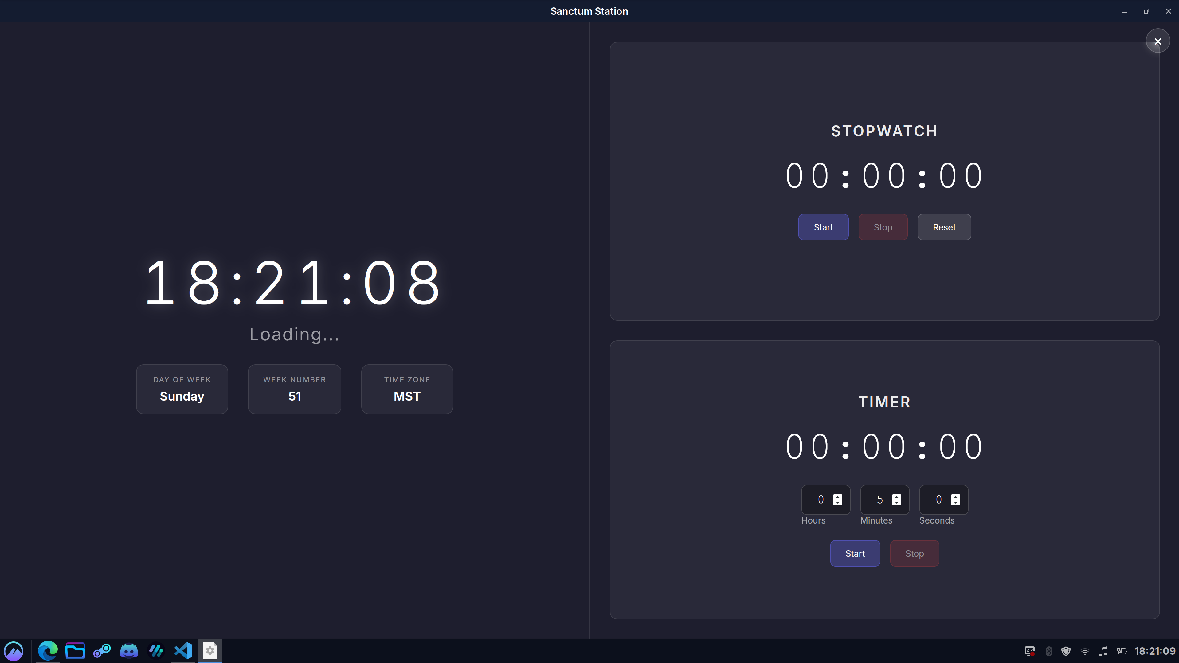Click the timer Hours spinner arrows

coord(837,500)
